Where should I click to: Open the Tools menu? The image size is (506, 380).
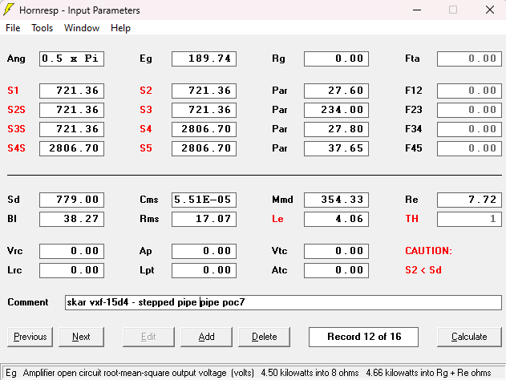click(43, 28)
